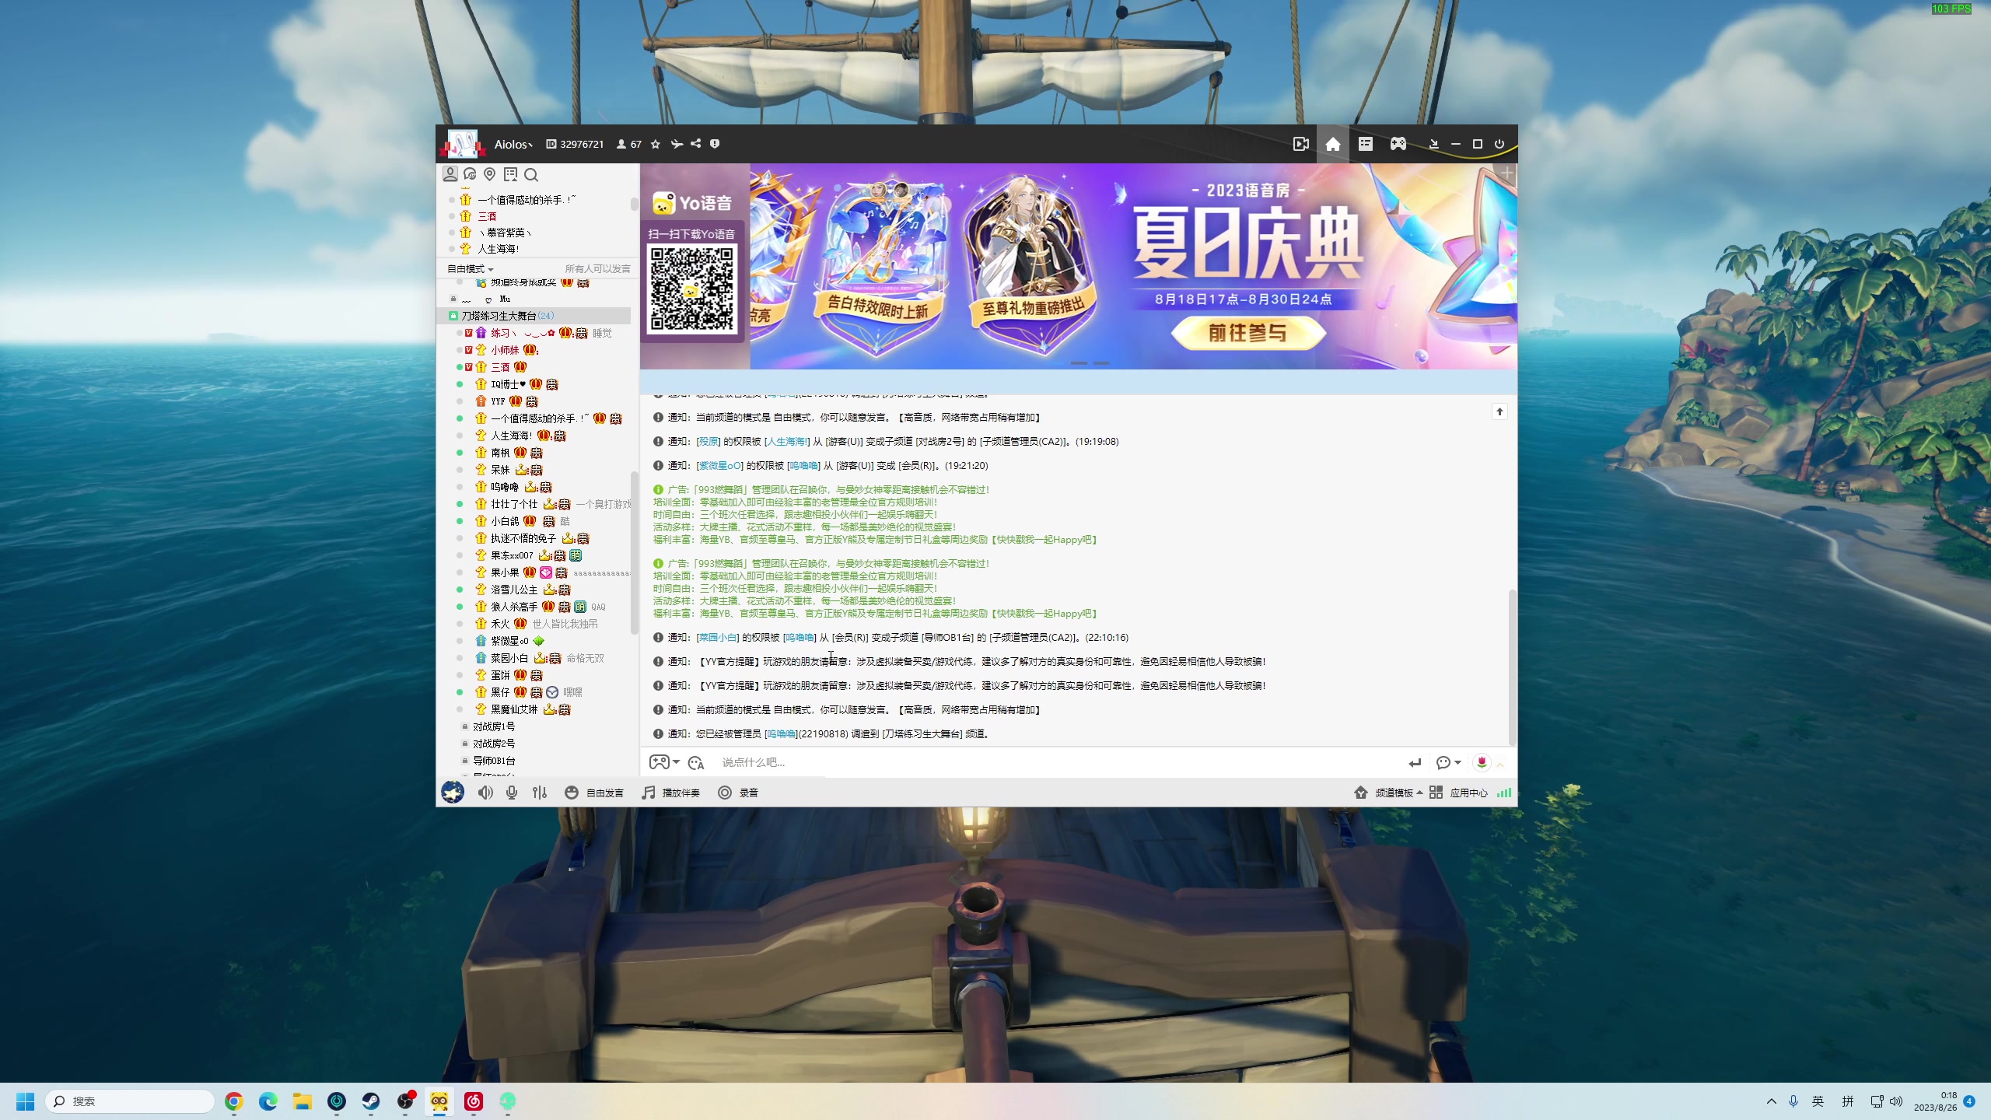Open the audio mixer settings icon
This screenshot has width=1991, height=1120.
(540, 793)
